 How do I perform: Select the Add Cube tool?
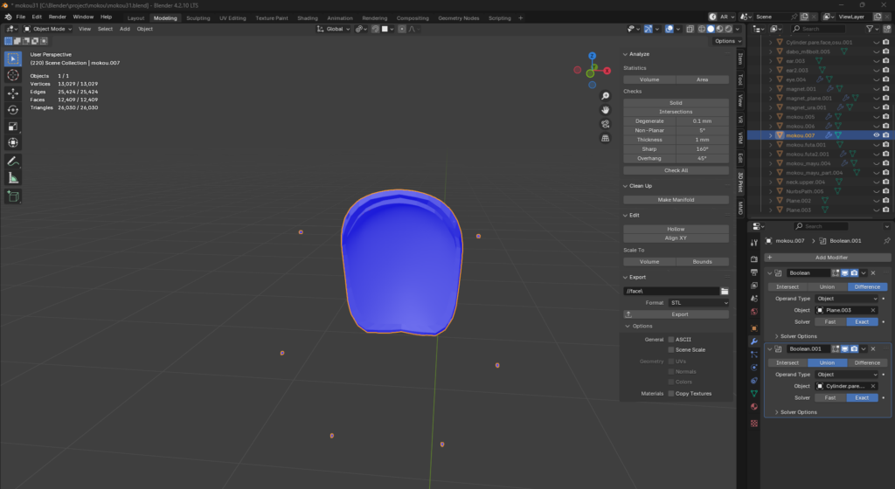13,196
